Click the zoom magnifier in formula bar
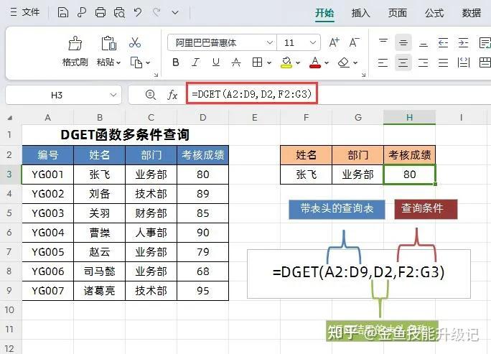This screenshot has width=491, height=354. click(x=151, y=95)
